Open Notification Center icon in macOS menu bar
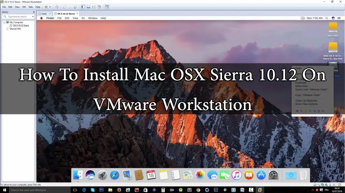The image size is (345, 193). pyautogui.click(x=339, y=18)
